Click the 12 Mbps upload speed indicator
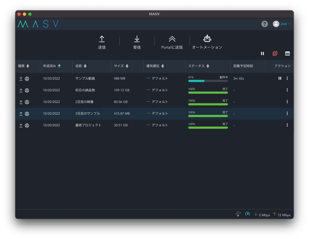Screen dimensions: 309x239 pos(282,215)
